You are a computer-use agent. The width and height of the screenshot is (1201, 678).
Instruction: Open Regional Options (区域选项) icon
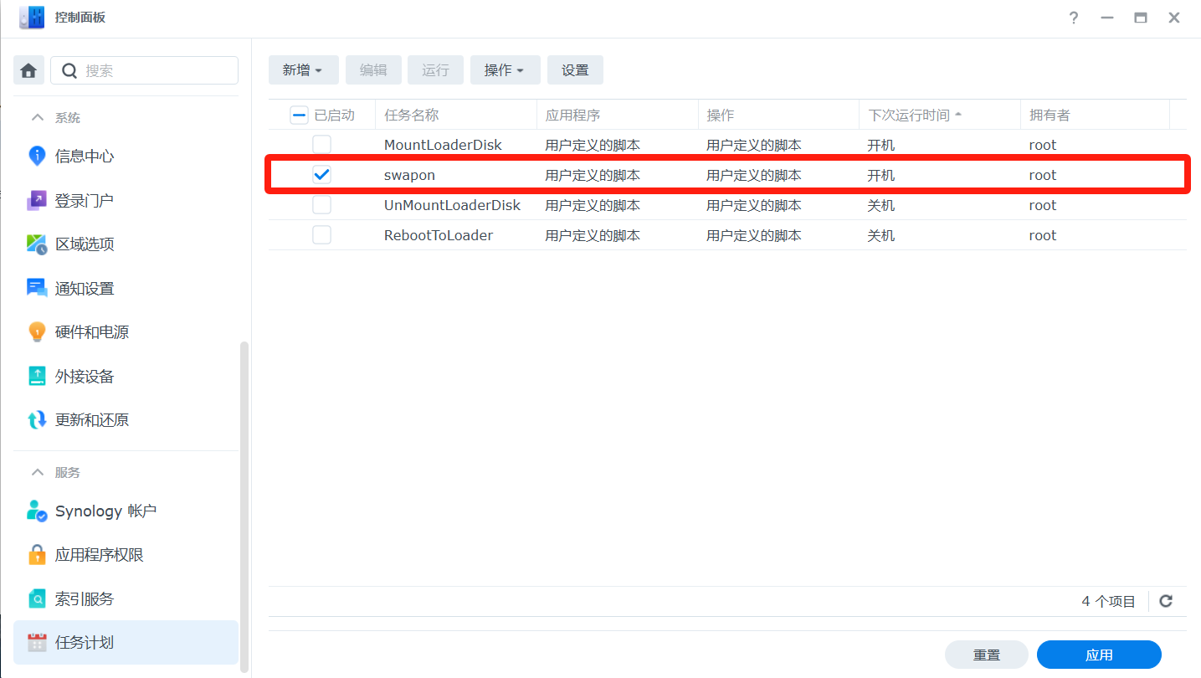point(37,244)
